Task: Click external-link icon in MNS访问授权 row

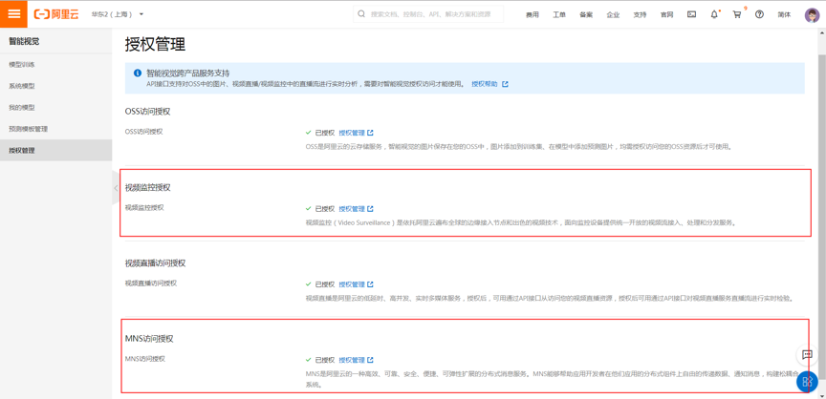Action: pyautogui.click(x=370, y=360)
